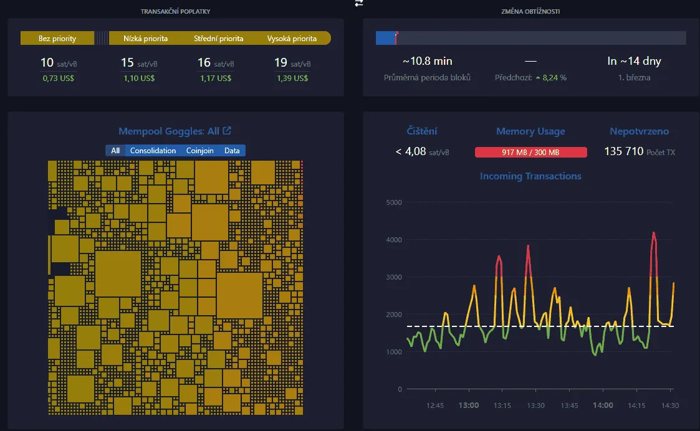
Task: Pick the Vysoká priorita fee segment
Action: tap(292, 39)
